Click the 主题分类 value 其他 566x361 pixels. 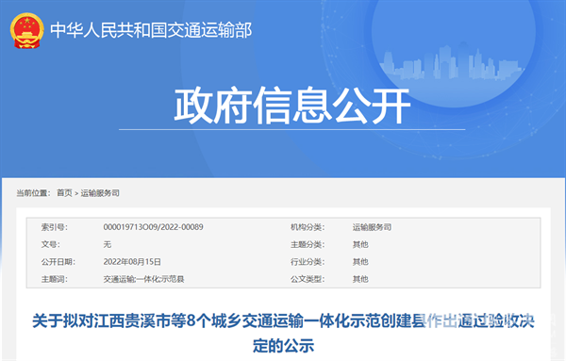[x=360, y=244]
